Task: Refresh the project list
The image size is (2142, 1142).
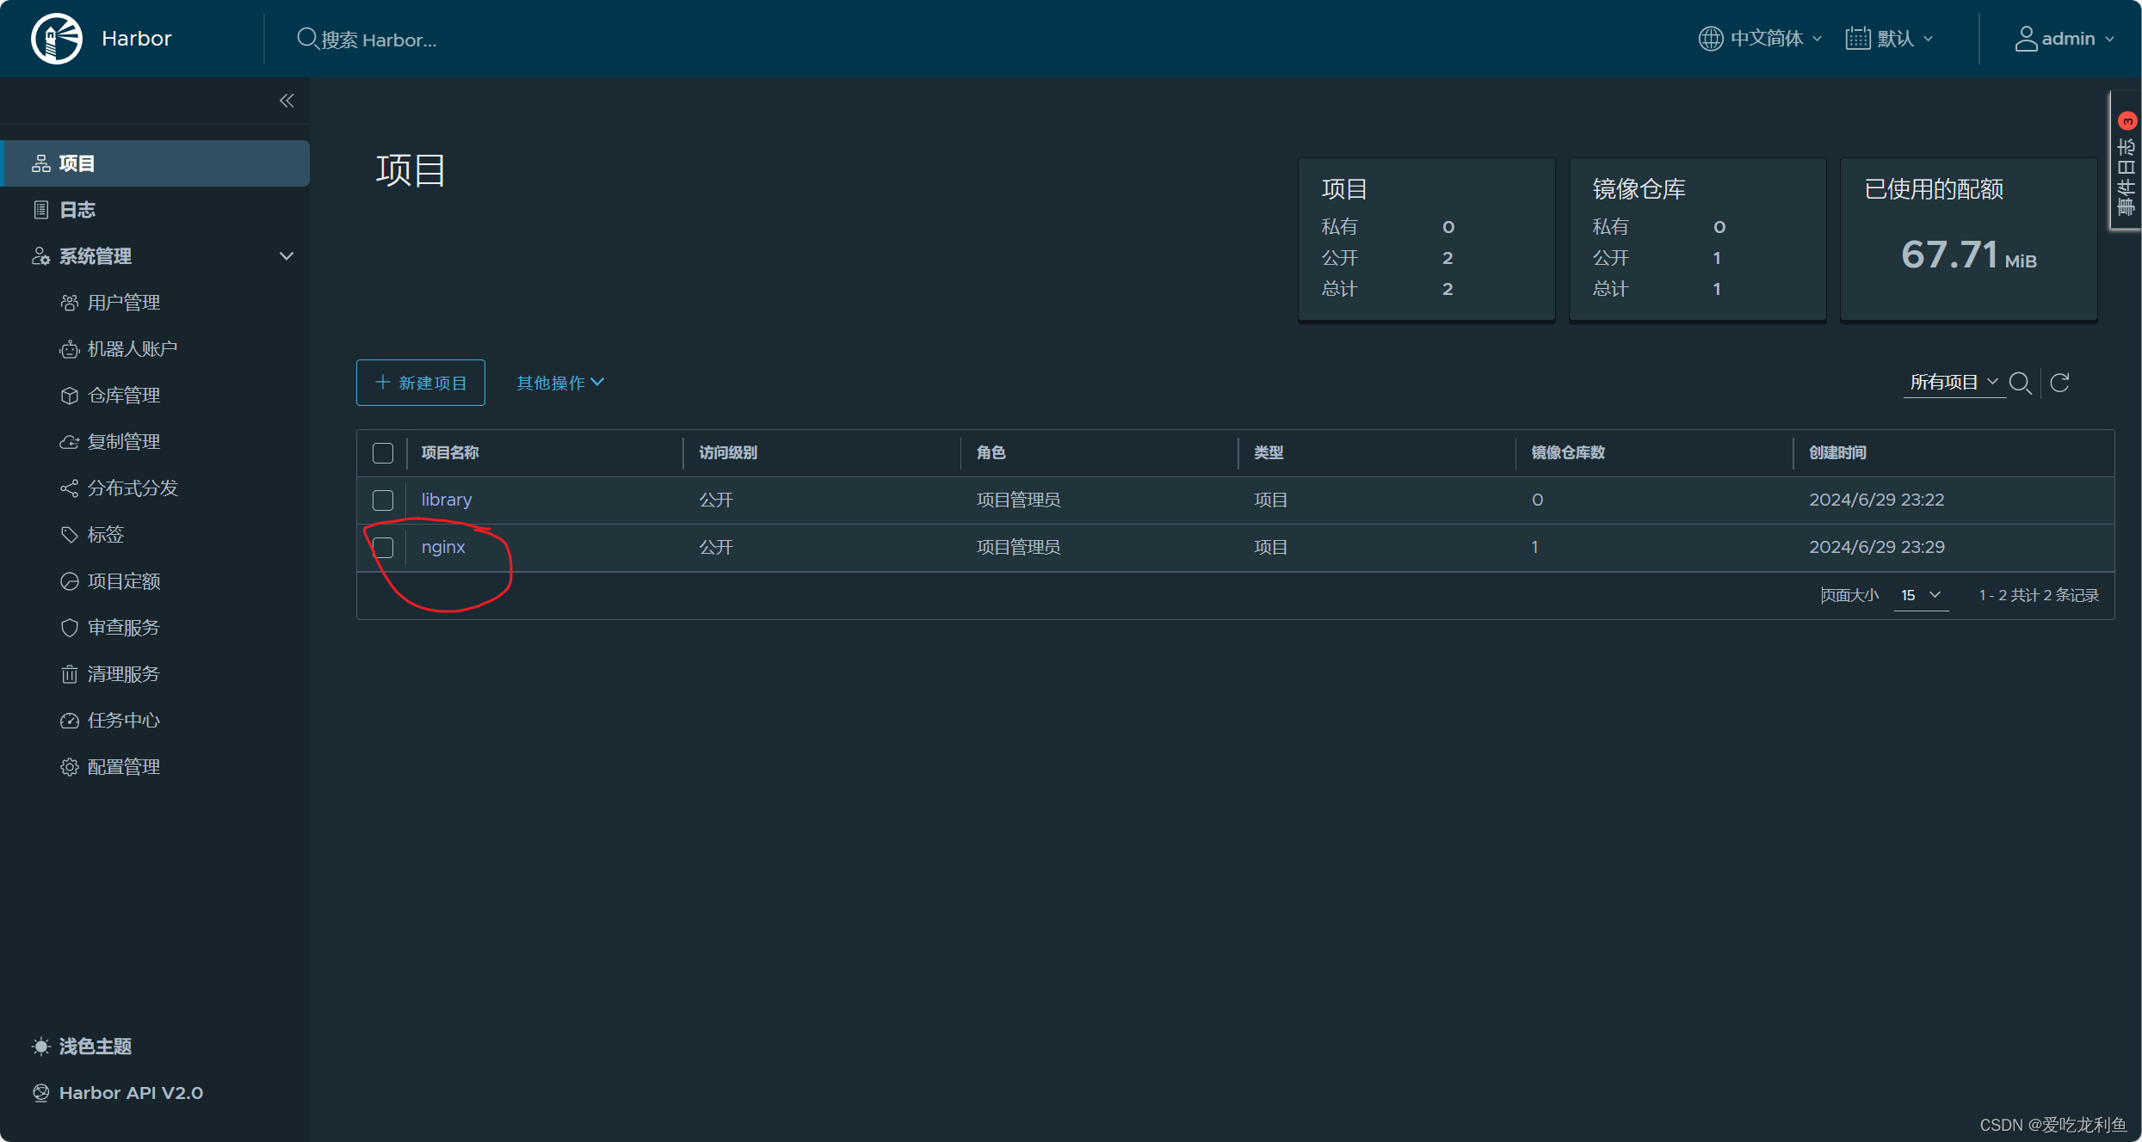Action: click(2059, 383)
